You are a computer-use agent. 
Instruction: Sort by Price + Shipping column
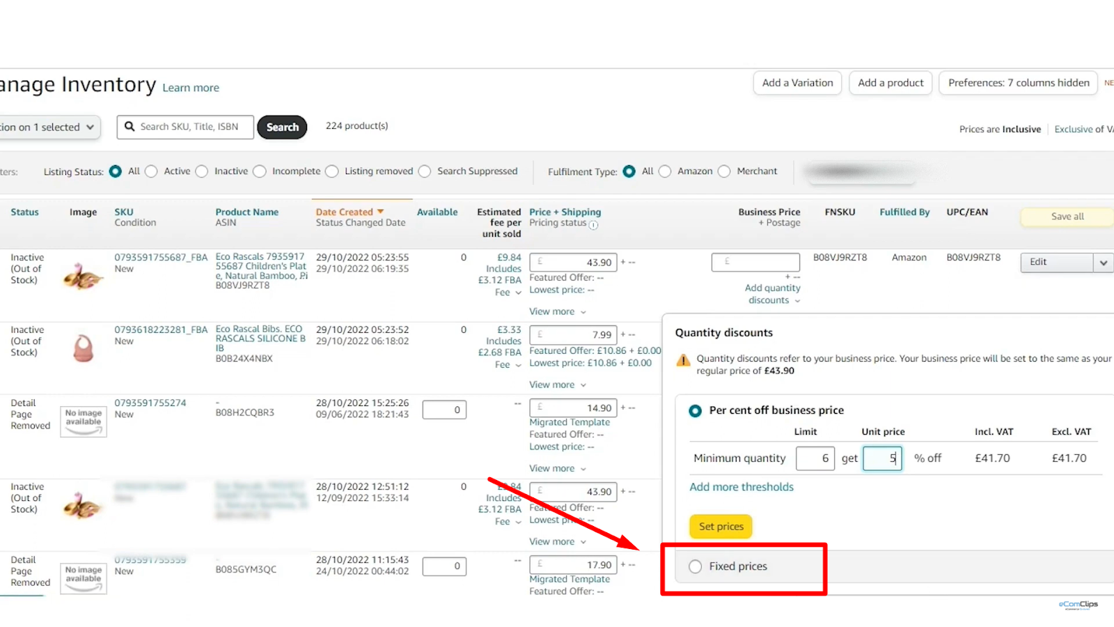coord(565,212)
